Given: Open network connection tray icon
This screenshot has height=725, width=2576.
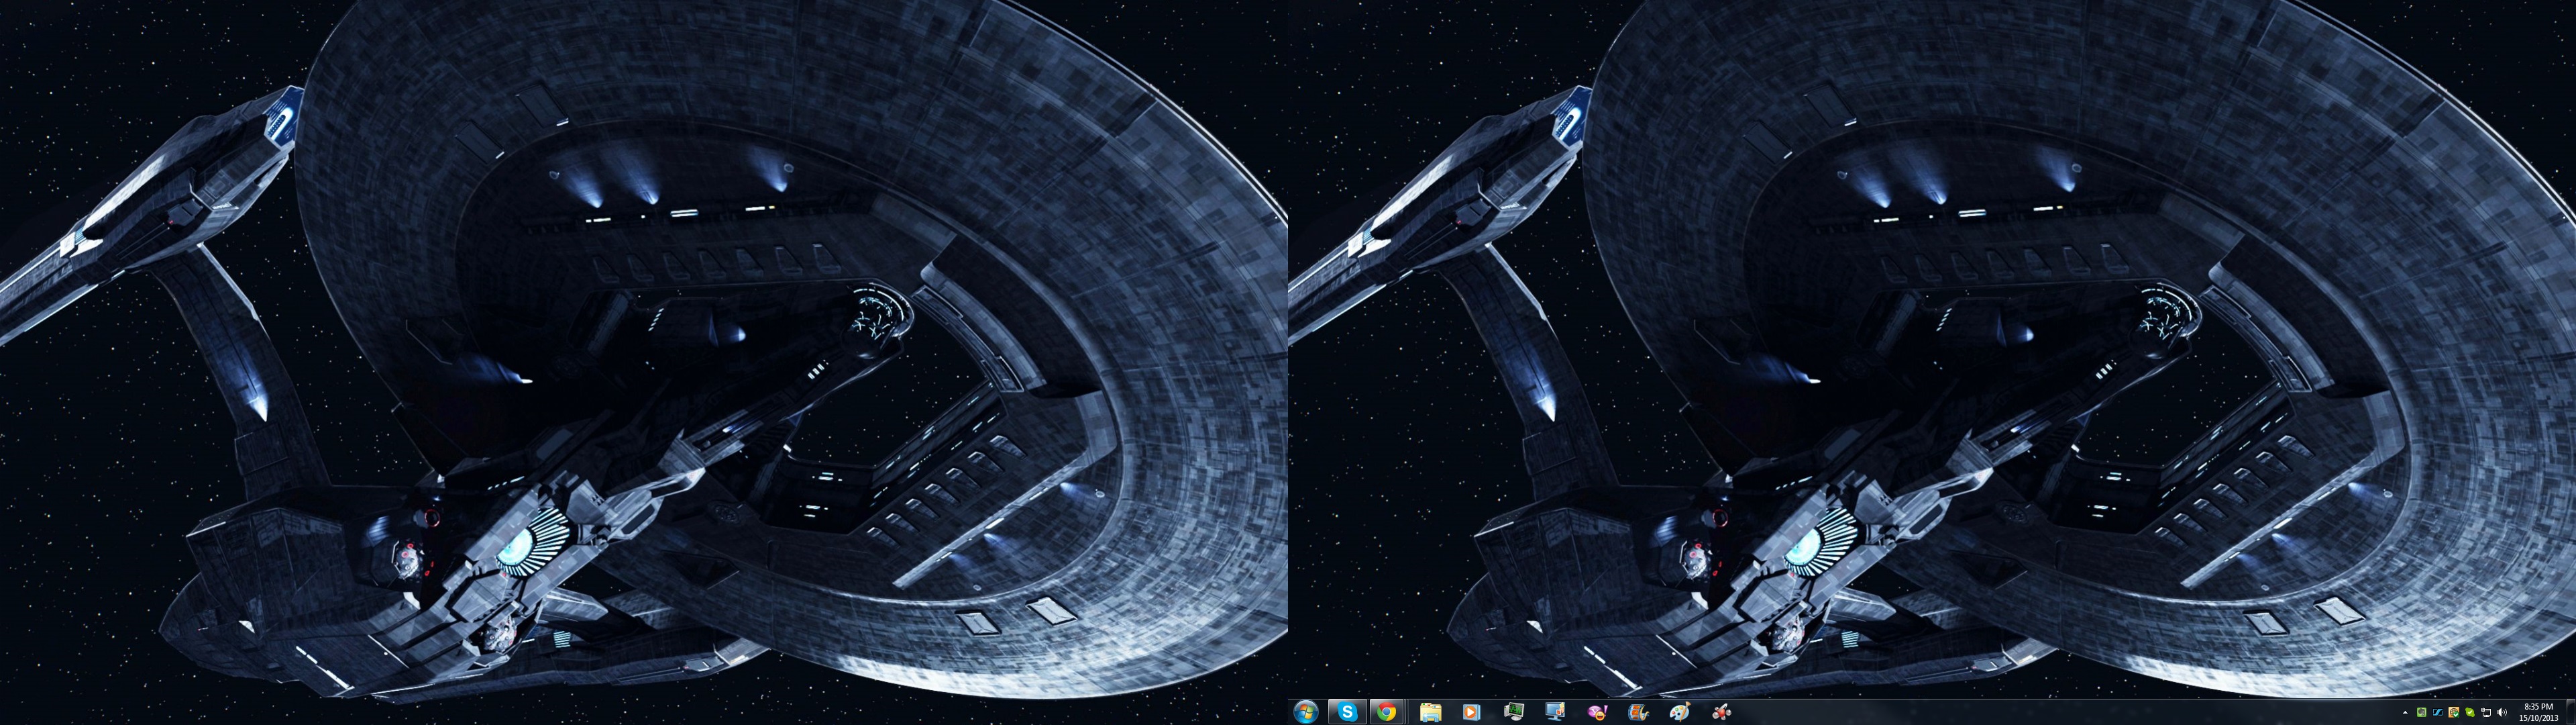Looking at the screenshot, I should (2486, 713).
